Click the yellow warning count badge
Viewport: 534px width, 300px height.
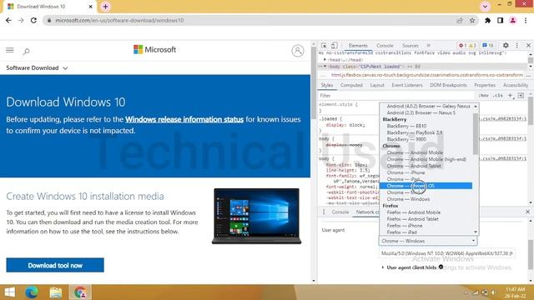pos(472,45)
